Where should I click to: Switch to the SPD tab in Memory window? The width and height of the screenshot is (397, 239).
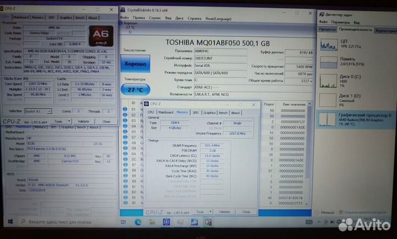tap(195, 113)
